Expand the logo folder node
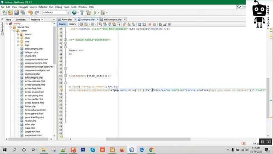273x154 pixels. click(x=18, y=45)
